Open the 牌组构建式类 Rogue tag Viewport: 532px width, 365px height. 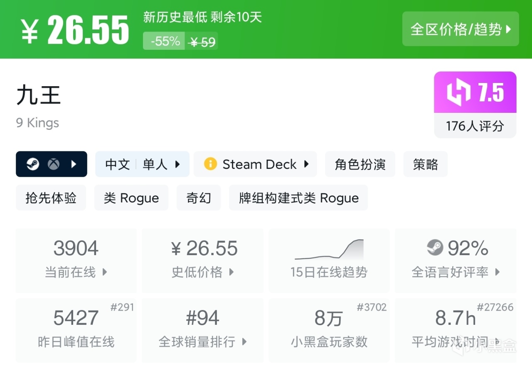[x=298, y=198]
